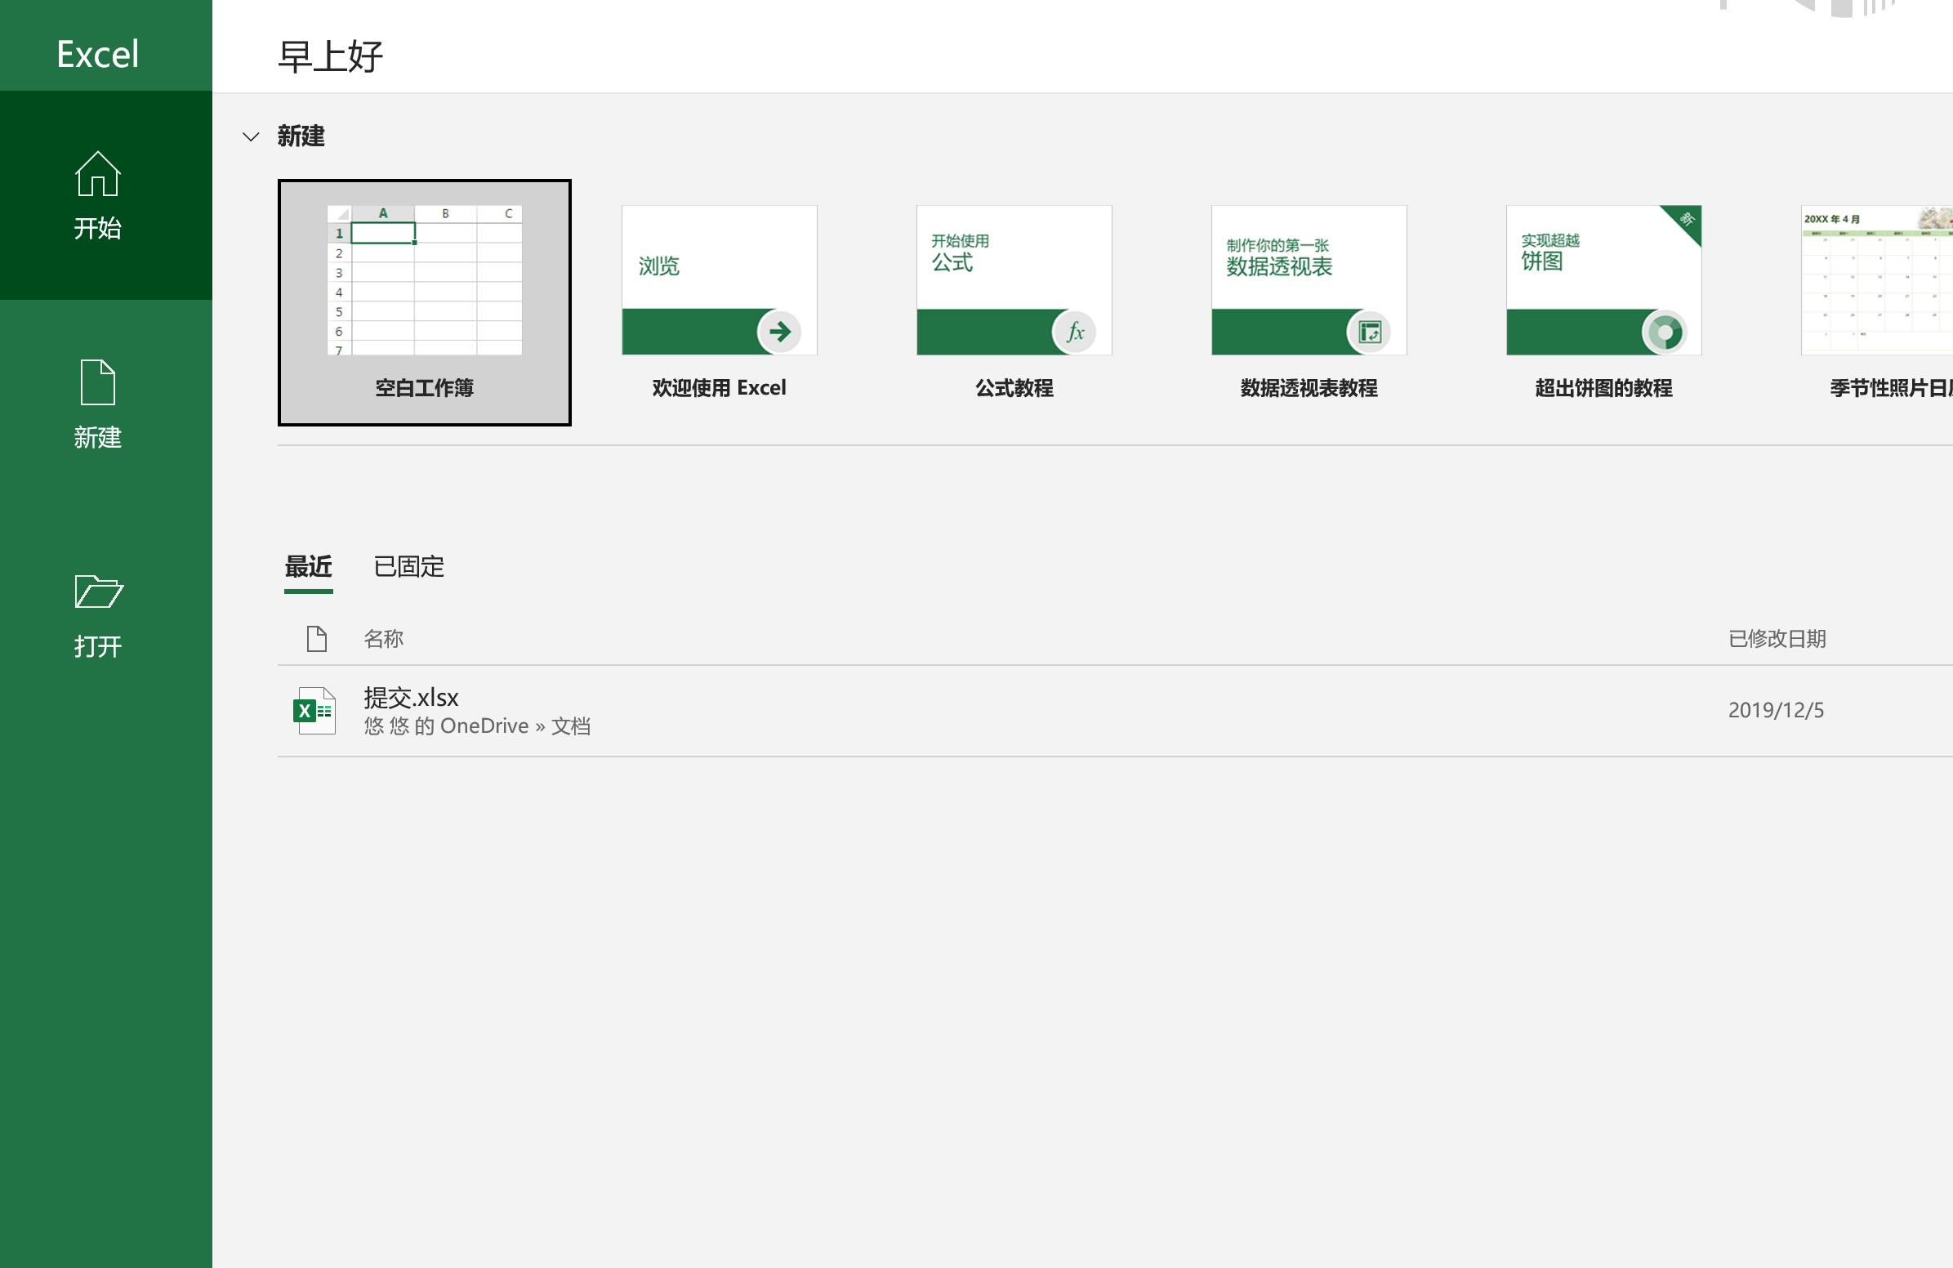Collapse the 新建 section chevron
This screenshot has height=1268, width=1953.
coord(251,136)
